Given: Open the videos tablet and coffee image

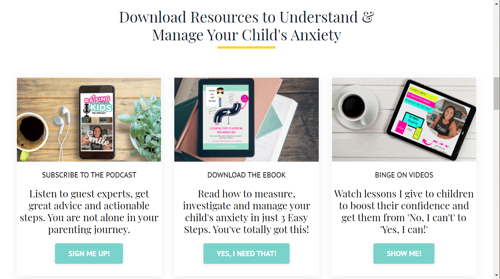Looking at the screenshot, I should click(404, 120).
